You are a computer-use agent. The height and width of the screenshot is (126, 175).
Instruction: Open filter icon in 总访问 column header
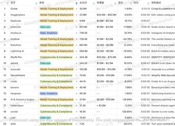pyautogui.click(x=94, y=4)
